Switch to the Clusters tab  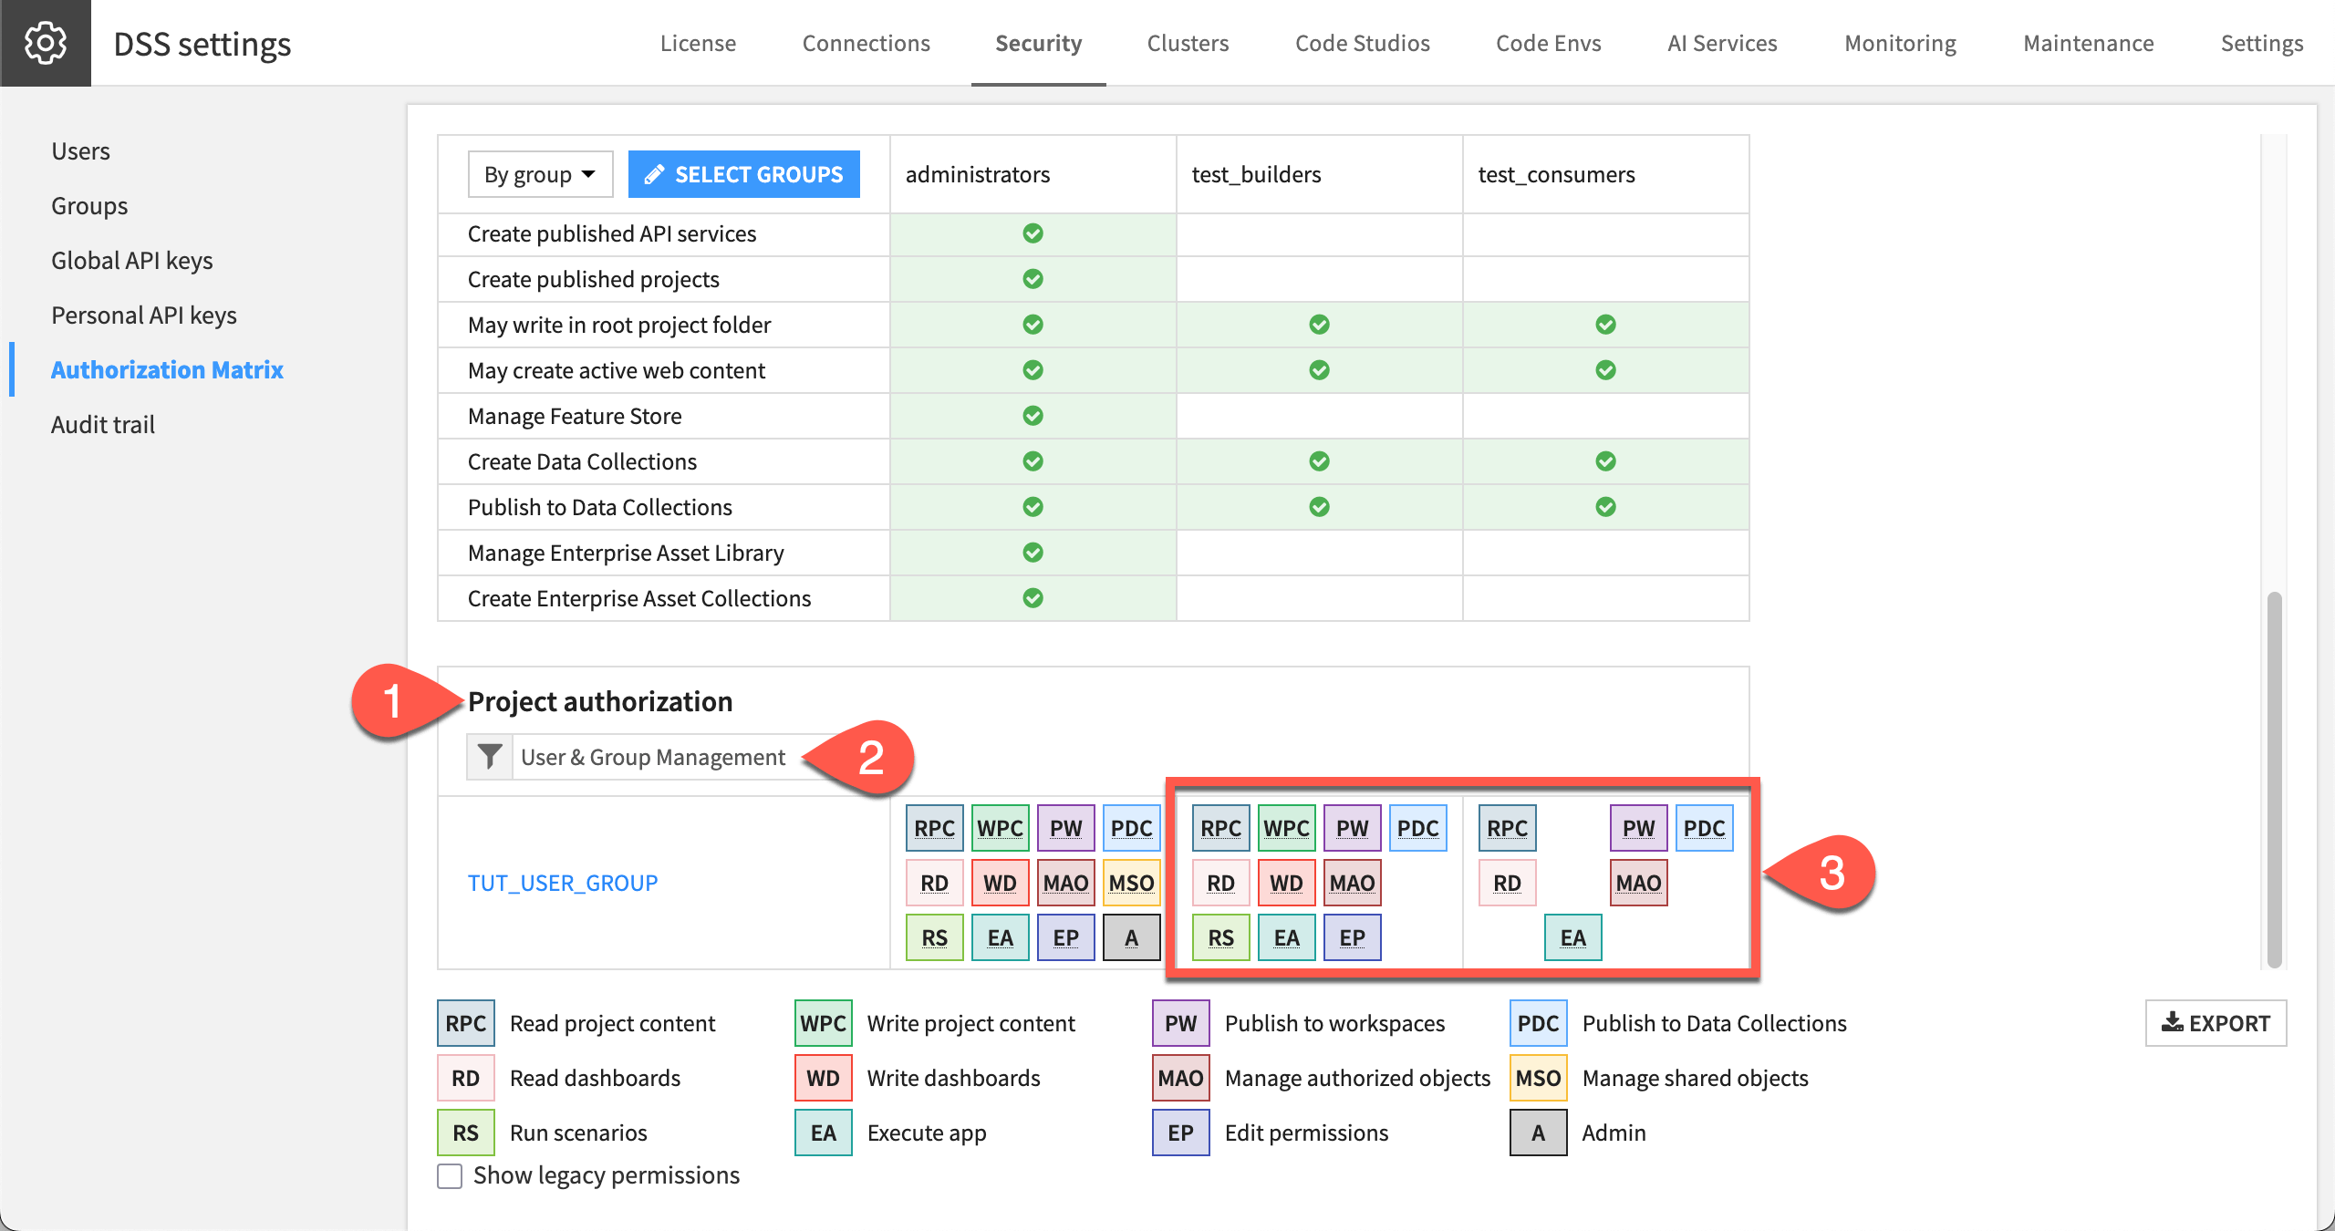click(1188, 43)
